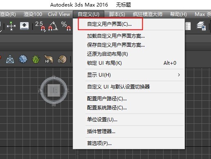Screen dimensions: 211x159
Task: Click the keyboard shortcut override toggle icon
Action: pos(24,26)
